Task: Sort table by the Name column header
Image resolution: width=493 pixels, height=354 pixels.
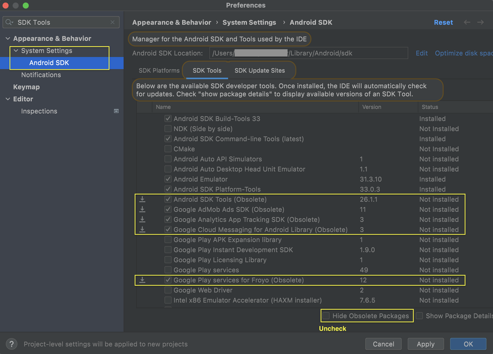Action: (x=163, y=107)
